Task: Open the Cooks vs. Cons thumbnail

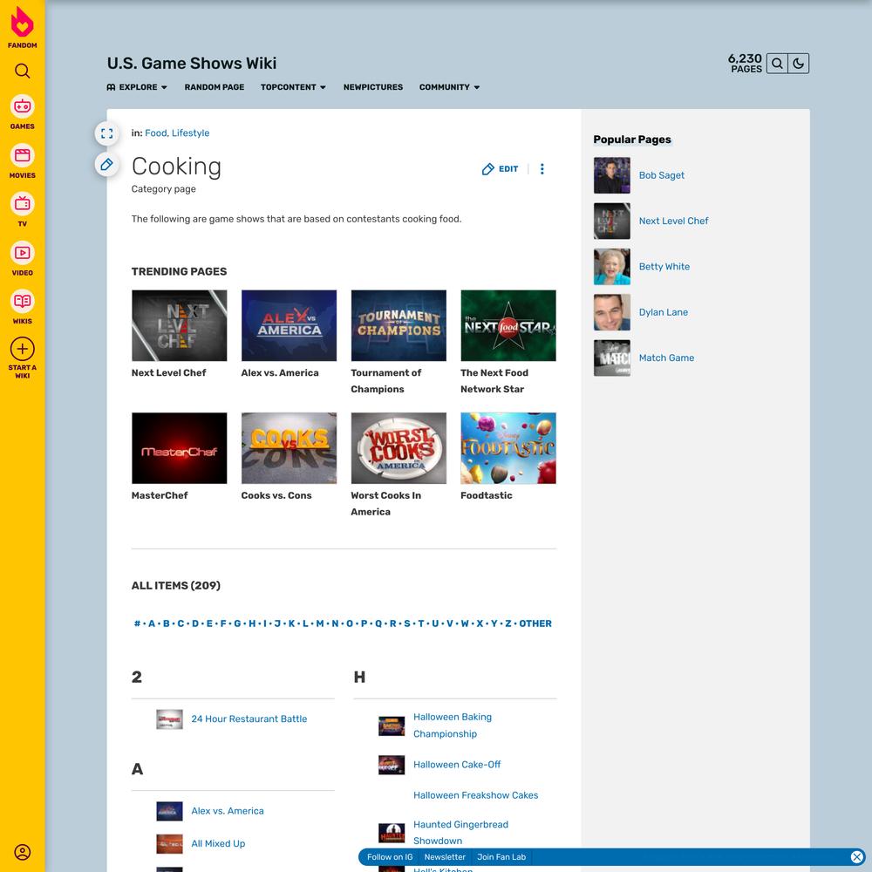Action: [x=289, y=448]
